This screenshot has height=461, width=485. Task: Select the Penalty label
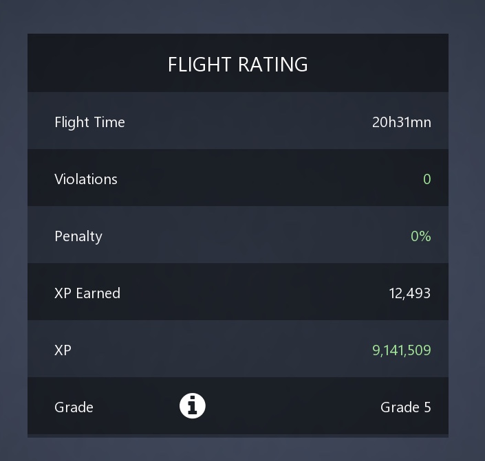pyautogui.click(x=78, y=236)
